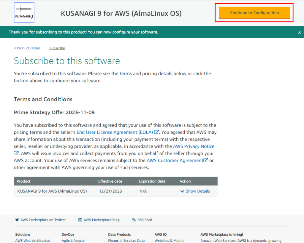Viewport: 304px width, 243px height.
Task: Open Websites & Mobile under AWS IQ
Action: tap(170, 241)
